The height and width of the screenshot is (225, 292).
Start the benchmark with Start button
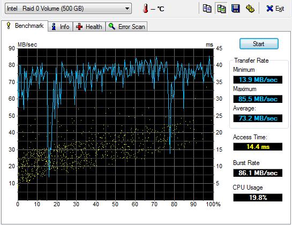pos(259,44)
